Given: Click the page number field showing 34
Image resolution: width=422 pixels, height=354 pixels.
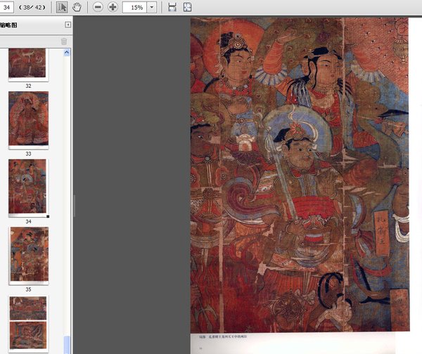Looking at the screenshot, I should tap(8, 7).
